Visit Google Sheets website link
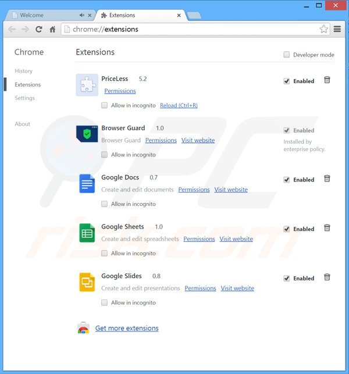Viewport: 349px width, 374px height. pyautogui.click(x=236, y=239)
